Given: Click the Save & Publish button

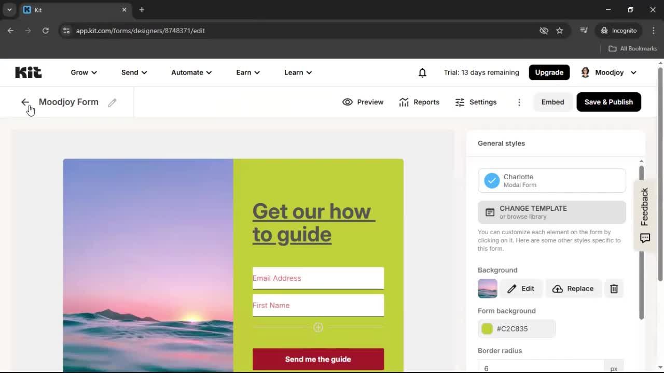Looking at the screenshot, I should click(608, 102).
